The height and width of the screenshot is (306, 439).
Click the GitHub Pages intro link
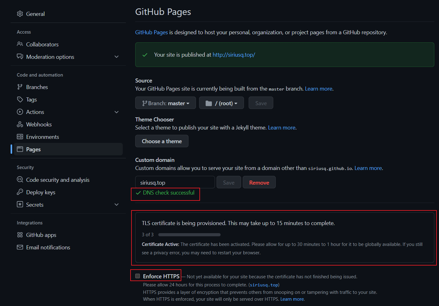click(151, 32)
